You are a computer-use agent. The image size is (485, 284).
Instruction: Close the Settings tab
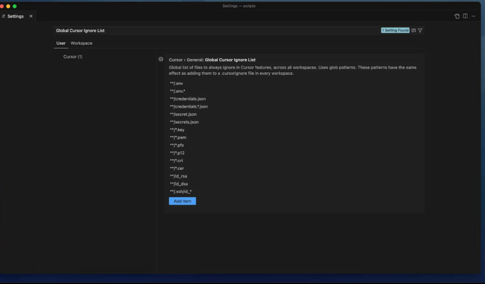coord(31,16)
